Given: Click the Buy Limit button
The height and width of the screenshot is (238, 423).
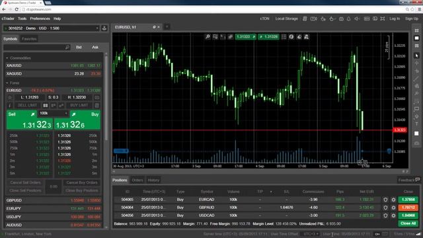Looking at the screenshot, I should [x=79, y=106].
